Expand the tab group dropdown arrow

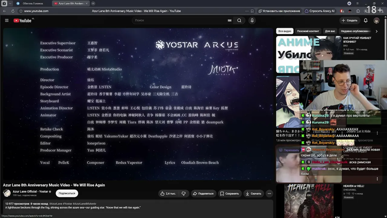click(11, 3)
